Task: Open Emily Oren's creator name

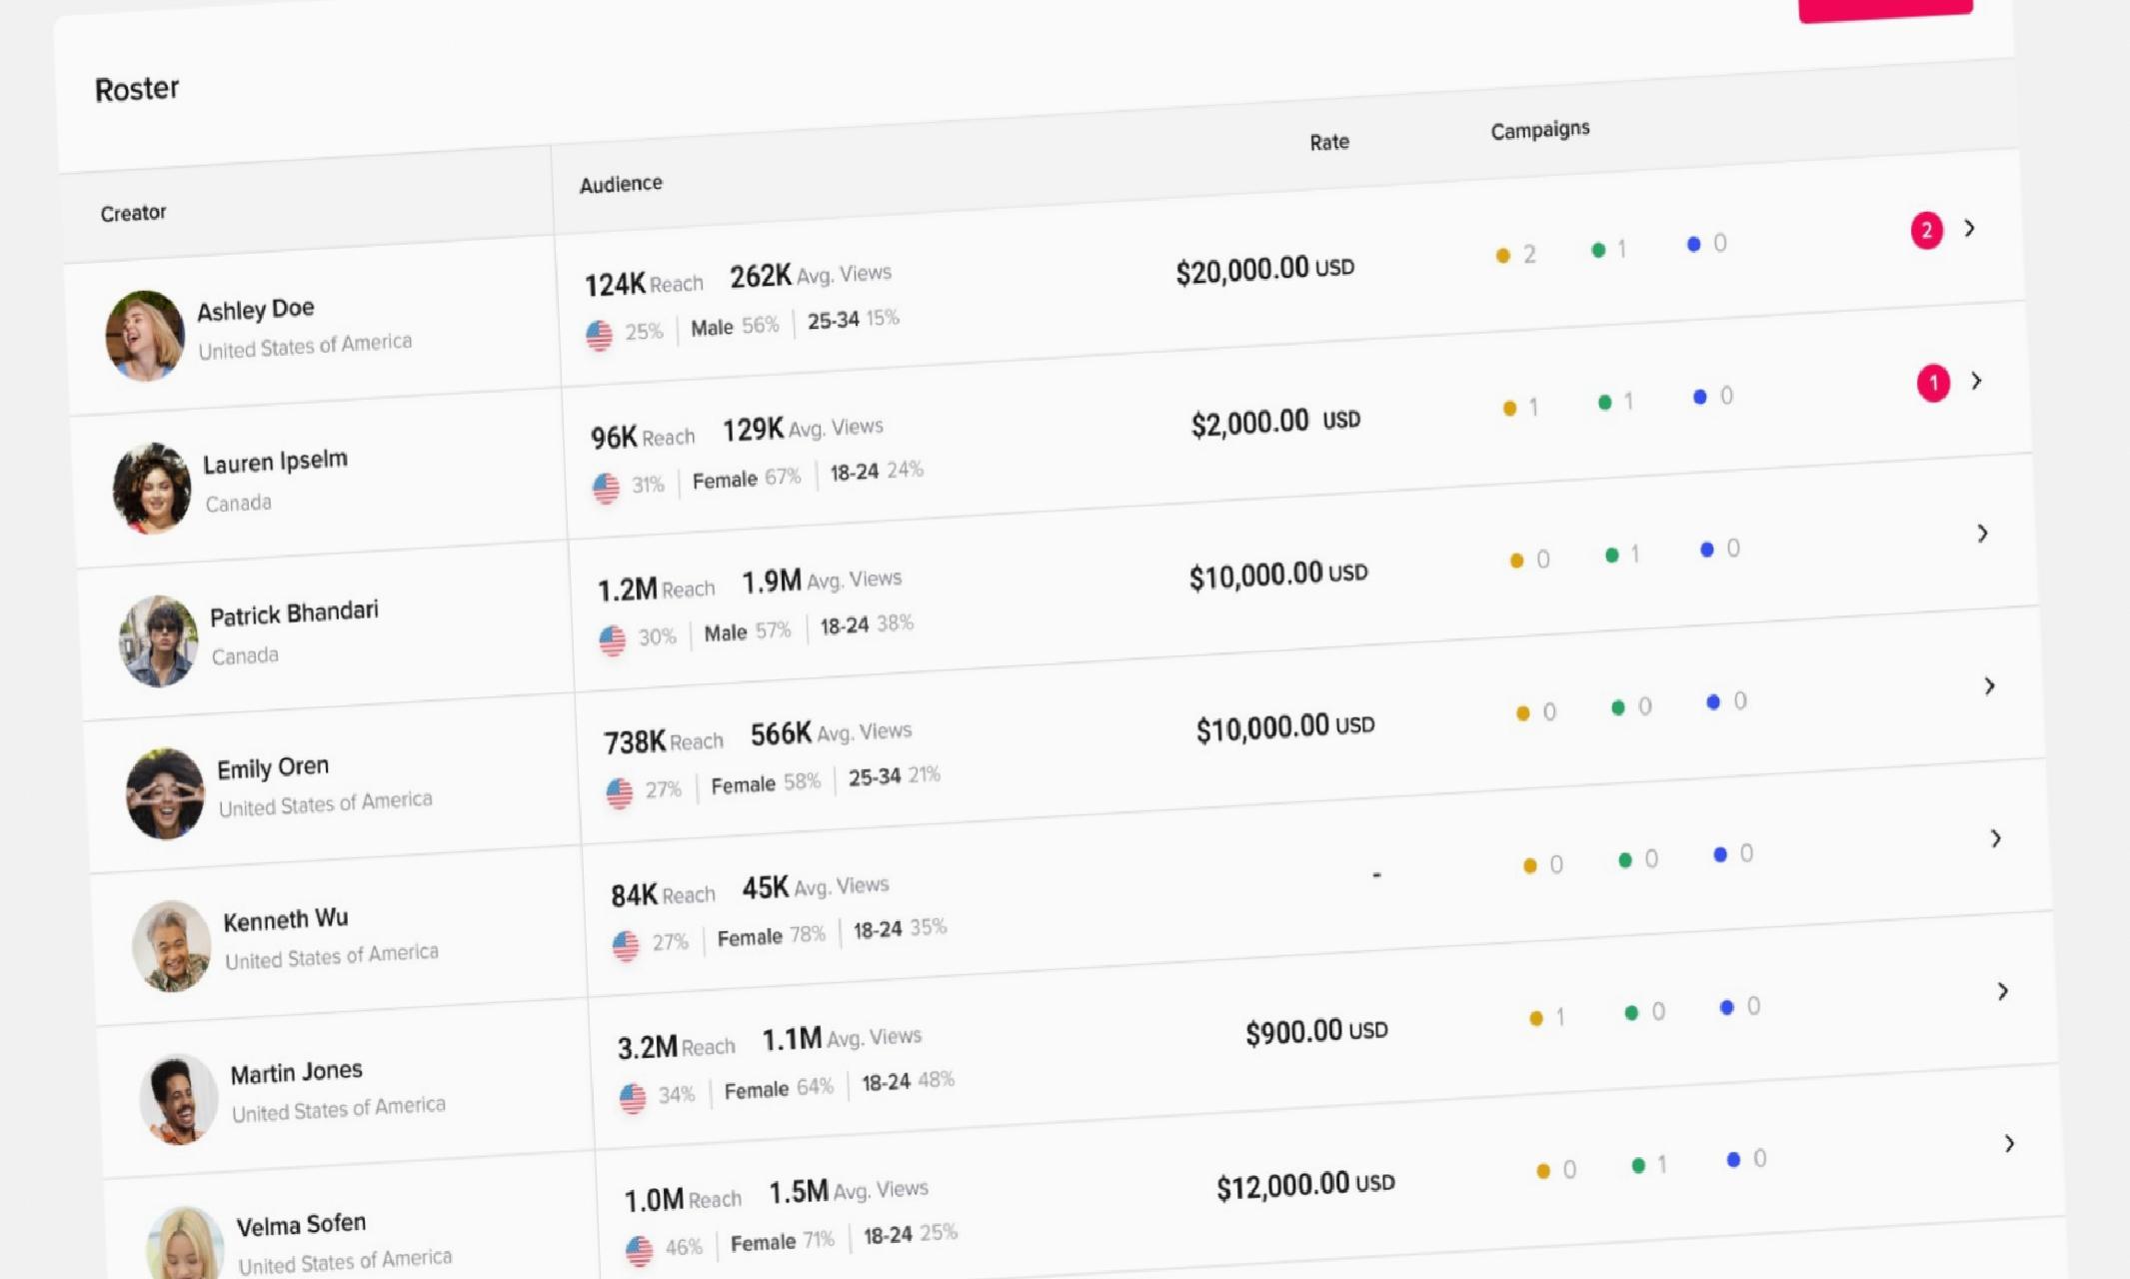Action: (273, 767)
